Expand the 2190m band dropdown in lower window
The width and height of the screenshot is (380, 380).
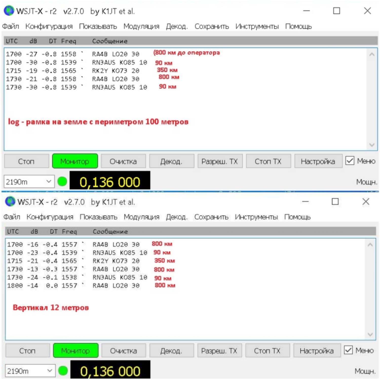(30, 371)
